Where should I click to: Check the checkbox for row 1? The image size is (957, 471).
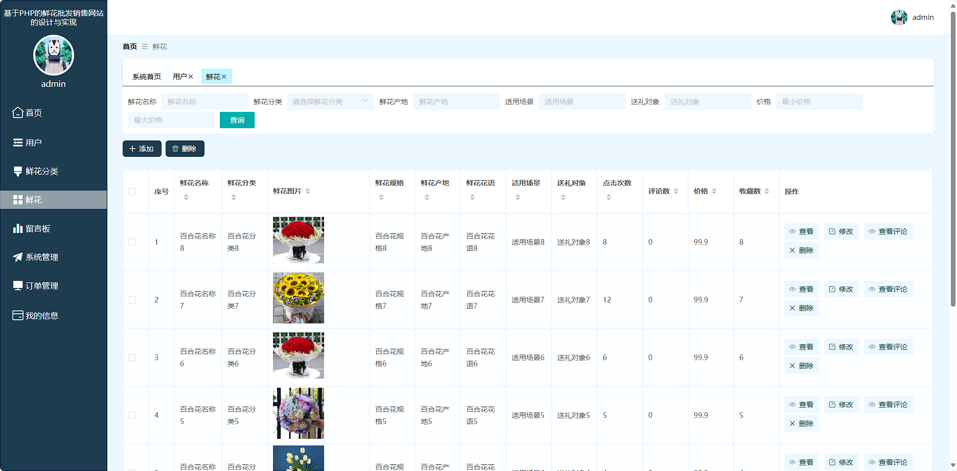[132, 242]
